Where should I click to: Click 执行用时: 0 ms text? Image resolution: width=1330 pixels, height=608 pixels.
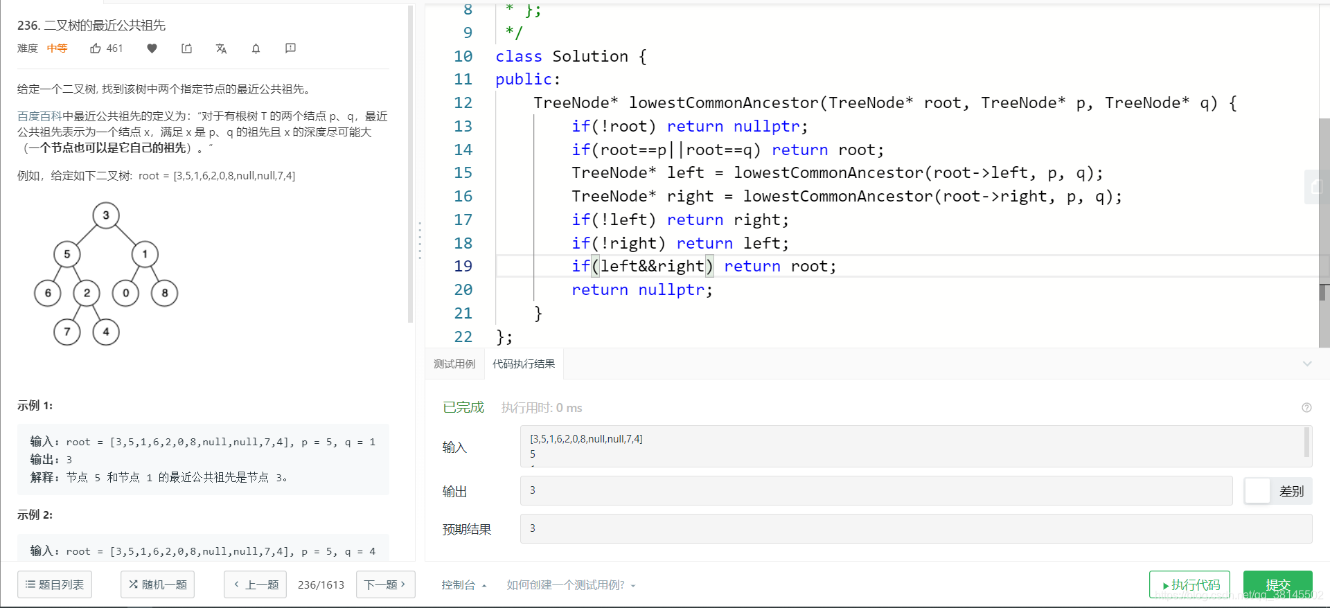point(542,408)
